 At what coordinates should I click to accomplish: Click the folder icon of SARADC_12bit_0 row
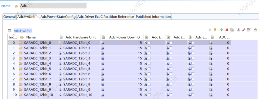pos(21,43)
